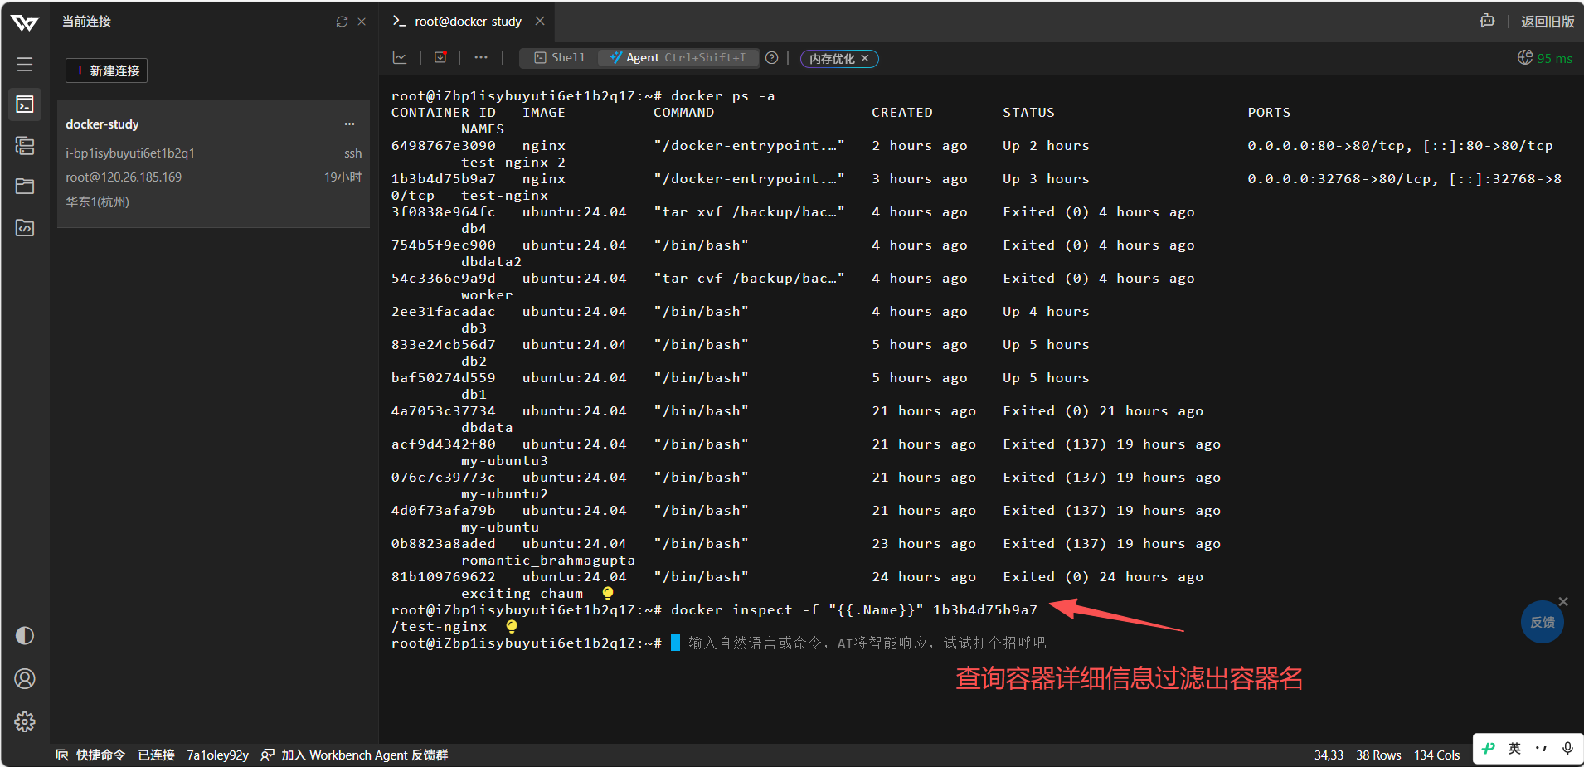Remove the 内存优化 tag
Image resolution: width=1584 pixels, height=767 pixels.
click(865, 58)
